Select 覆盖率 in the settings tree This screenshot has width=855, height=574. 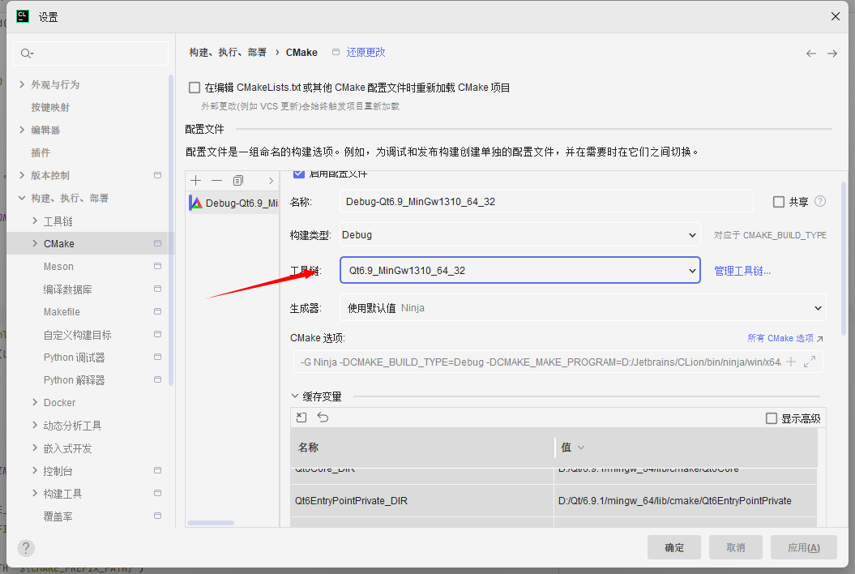pos(58,516)
